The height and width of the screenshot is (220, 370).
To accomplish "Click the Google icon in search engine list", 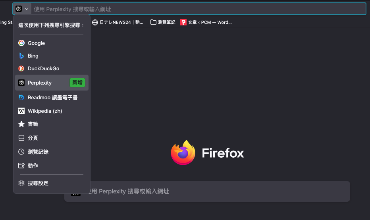I will point(21,43).
